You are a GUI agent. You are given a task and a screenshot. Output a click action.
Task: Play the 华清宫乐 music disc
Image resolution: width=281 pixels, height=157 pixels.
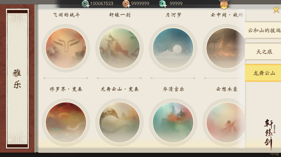click(x=173, y=122)
